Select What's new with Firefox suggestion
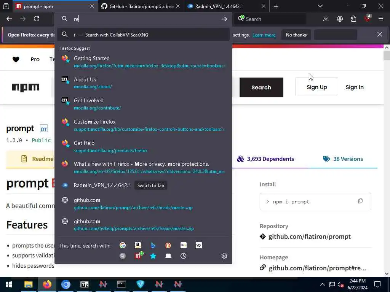 144,167
